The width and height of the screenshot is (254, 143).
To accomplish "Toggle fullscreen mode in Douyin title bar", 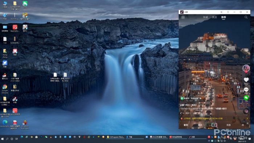I will point(228,12).
